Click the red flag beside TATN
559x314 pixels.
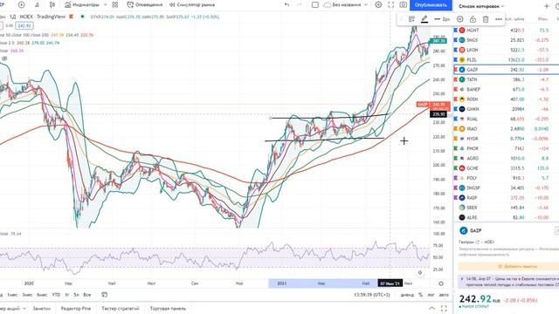pos(456,79)
